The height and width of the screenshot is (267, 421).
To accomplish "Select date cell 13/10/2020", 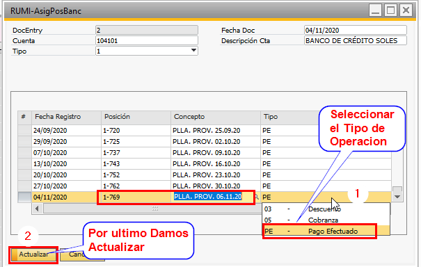I will click(x=66, y=163).
